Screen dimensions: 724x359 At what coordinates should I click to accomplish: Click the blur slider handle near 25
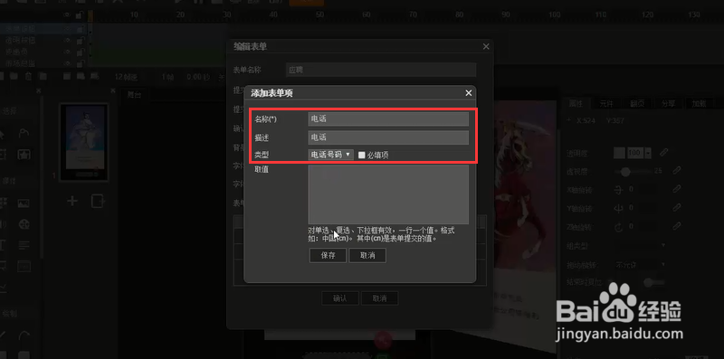[x=625, y=172]
